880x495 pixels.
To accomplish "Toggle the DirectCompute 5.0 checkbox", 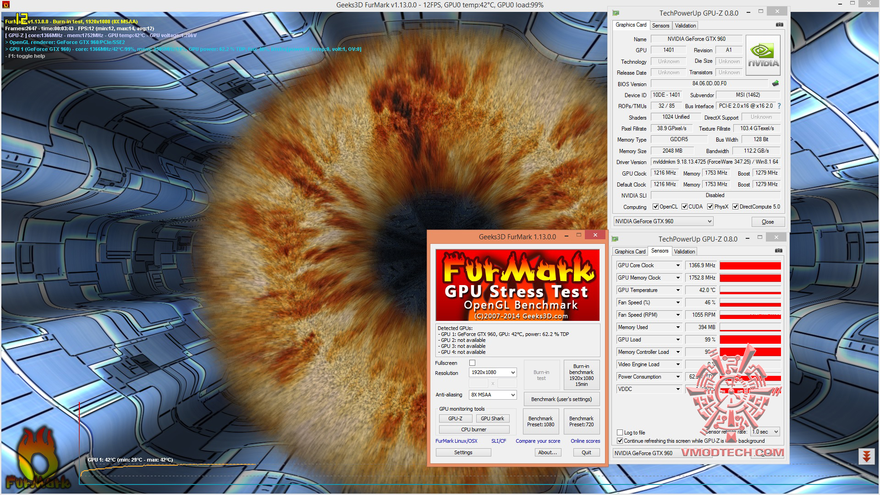I will [x=735, y=207].
